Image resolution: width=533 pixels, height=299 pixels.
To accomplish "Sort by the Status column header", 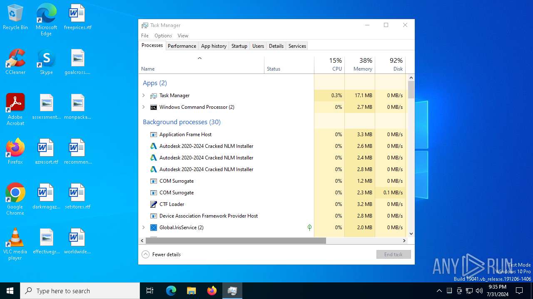I will pyautogui.click(x=289, y=64).
